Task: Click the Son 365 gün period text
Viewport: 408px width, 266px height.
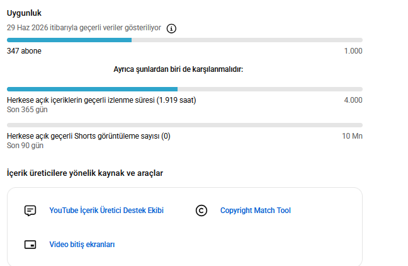Action: pos(27,110)
